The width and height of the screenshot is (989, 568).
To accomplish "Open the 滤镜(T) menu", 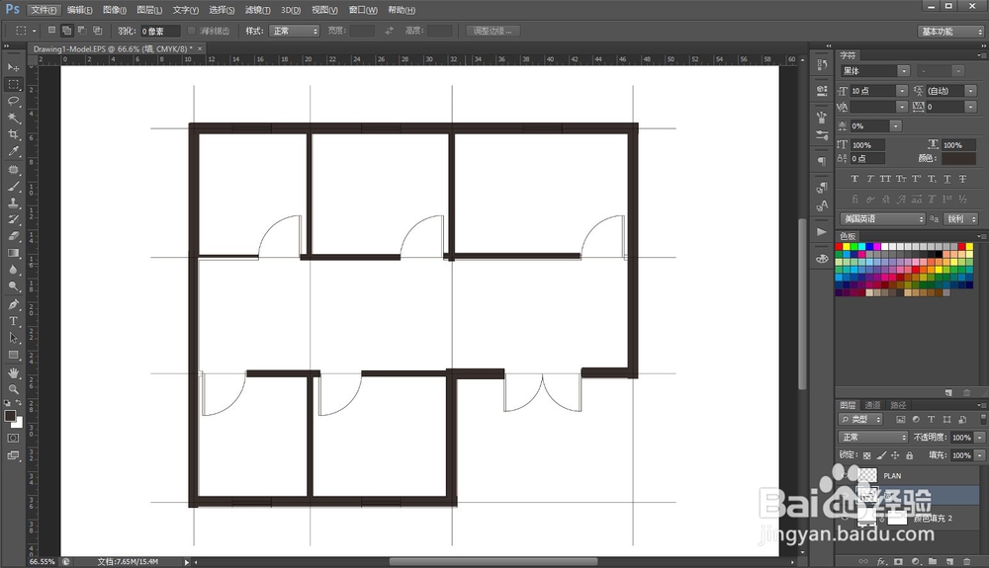I will pyautogui.click(x=257, y=10).
